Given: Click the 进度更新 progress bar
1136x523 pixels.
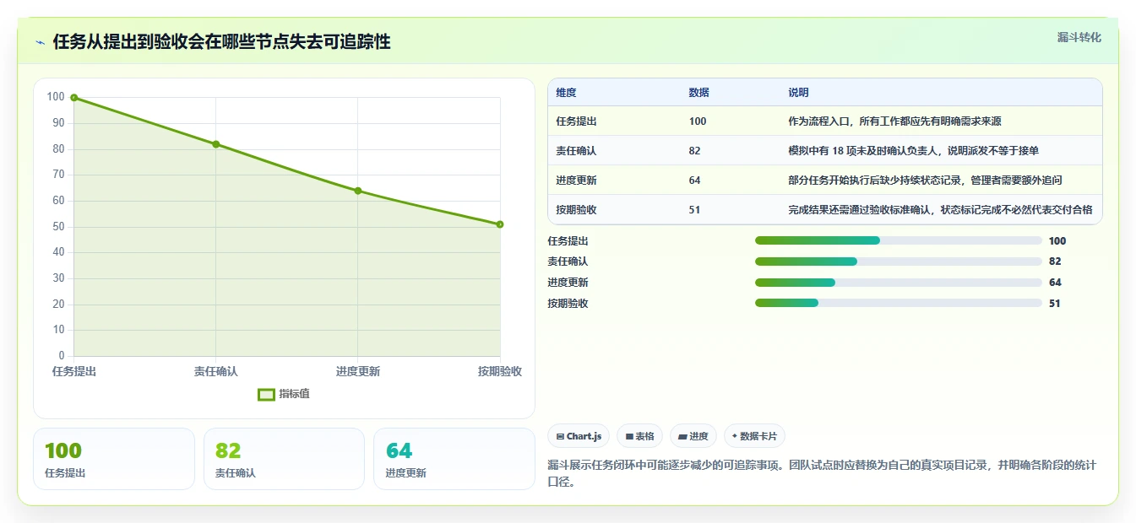Looking at the screenshot, I should point(898,283).
